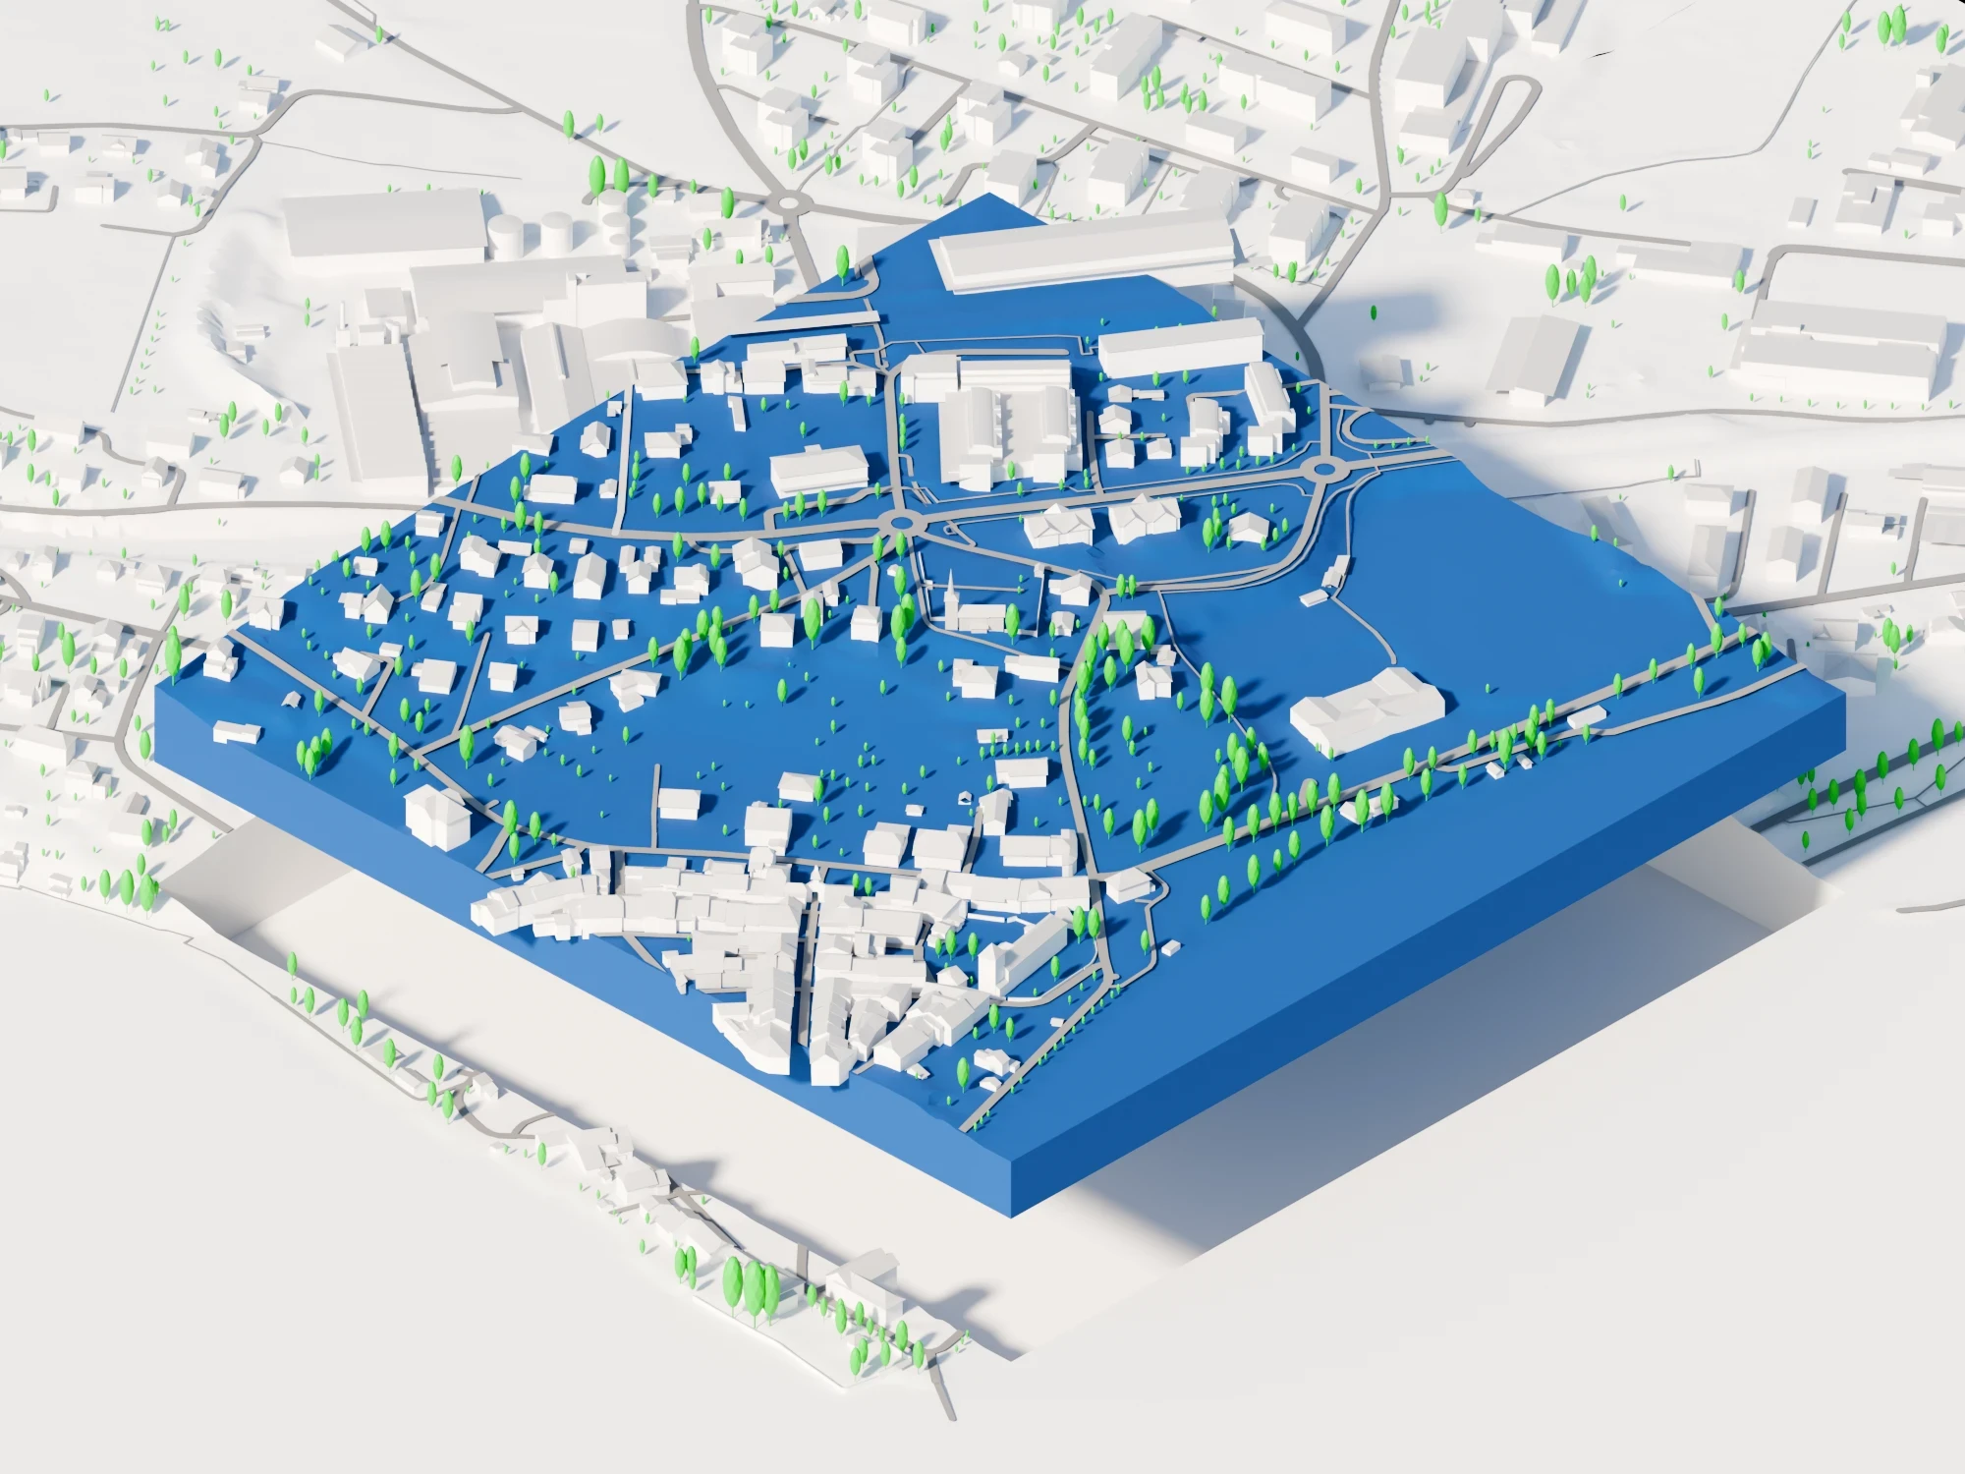
Task: Click the long warehouse at the blue area's top corner
Action: (1085, 255)
